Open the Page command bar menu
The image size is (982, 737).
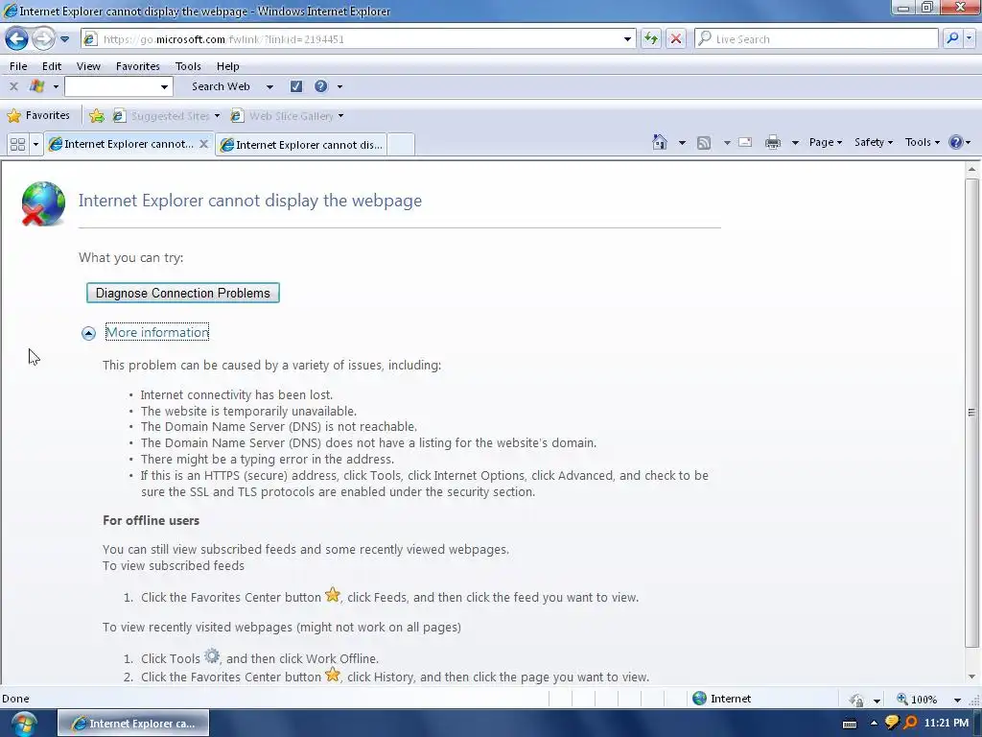point(825,142)
